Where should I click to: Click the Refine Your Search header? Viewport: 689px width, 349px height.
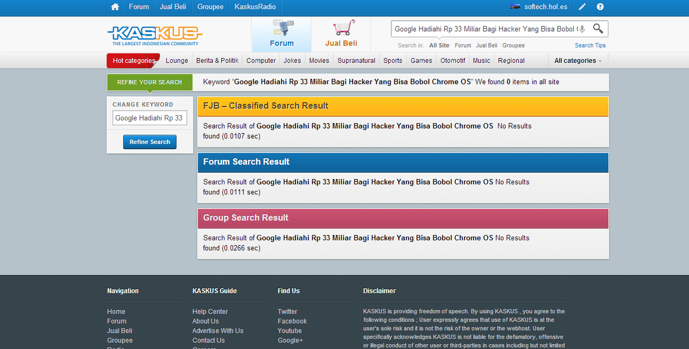[x=150, y=82]
